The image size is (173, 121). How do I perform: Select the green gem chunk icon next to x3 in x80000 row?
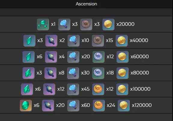point(29,73)
